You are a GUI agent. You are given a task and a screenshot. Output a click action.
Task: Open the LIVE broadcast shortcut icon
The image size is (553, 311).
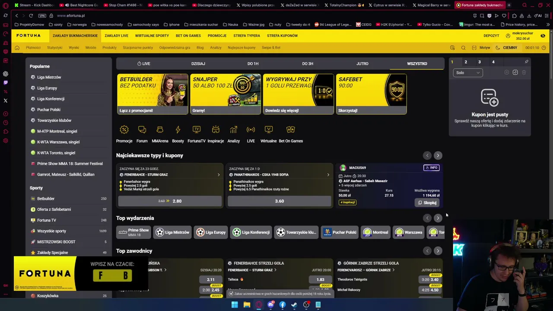(251, 130)
